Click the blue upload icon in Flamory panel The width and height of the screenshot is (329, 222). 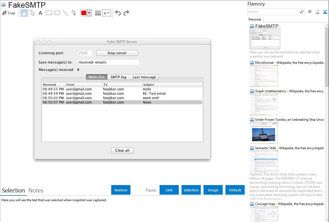pyautogui.click(x=325, y=12)
